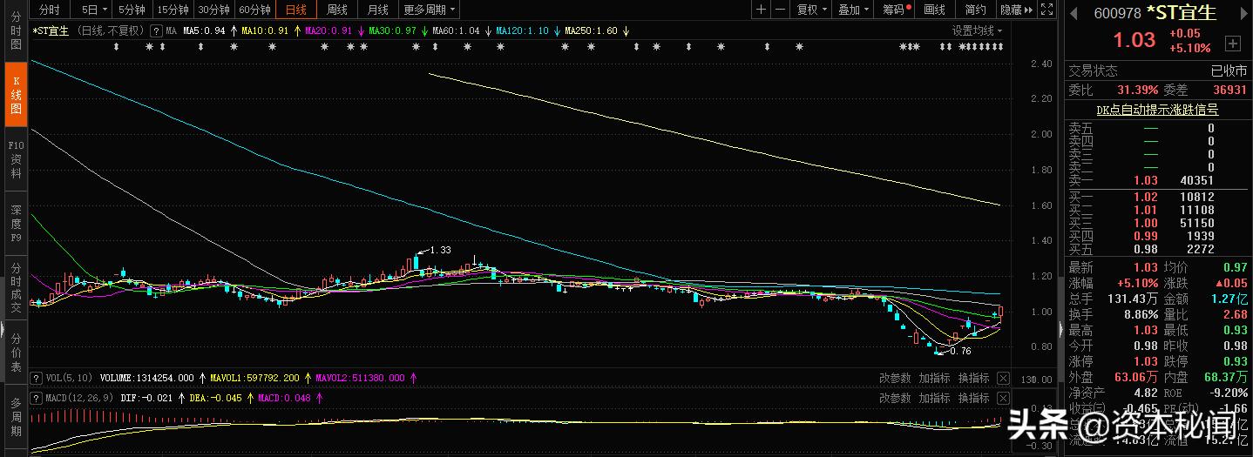1253x457 pixels.
Task: Collapse left sidebar arrow handle
Action: pyautogui.click(x=2, y=332)
